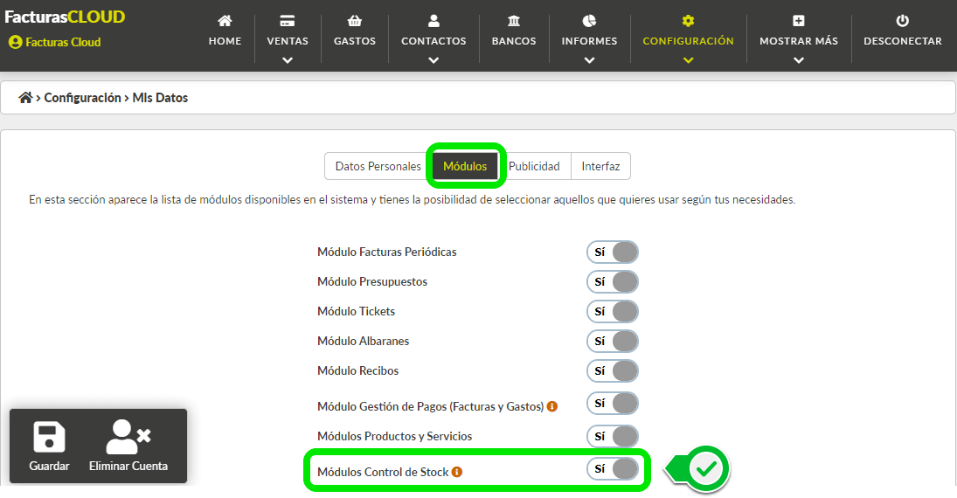Click the Guardar button label

click(x=49, y=466)
